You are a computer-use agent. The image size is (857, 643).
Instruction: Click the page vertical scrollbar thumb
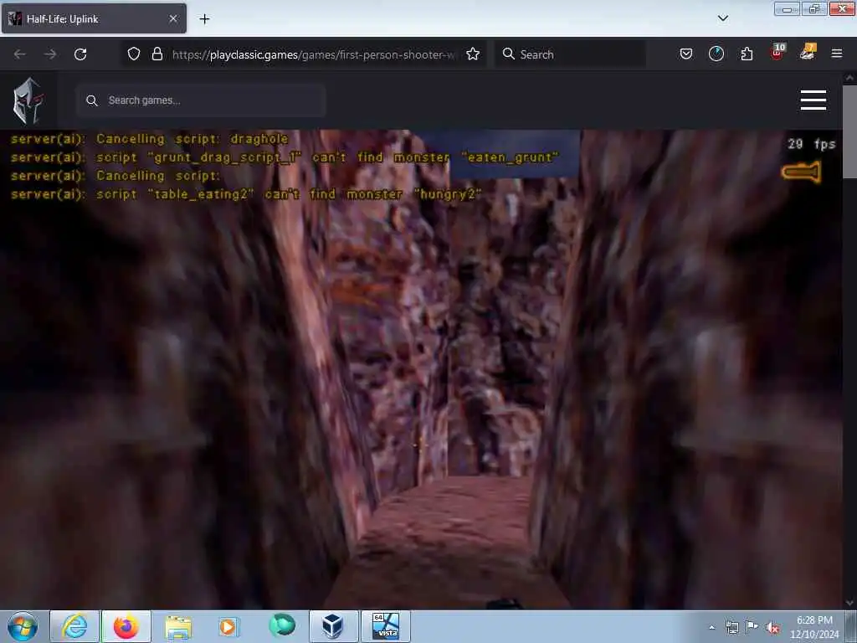849,132
